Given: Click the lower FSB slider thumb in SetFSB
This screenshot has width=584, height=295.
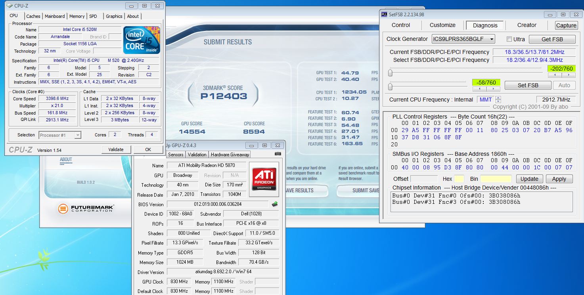Looking at the screenshot, I should (391, 86).
